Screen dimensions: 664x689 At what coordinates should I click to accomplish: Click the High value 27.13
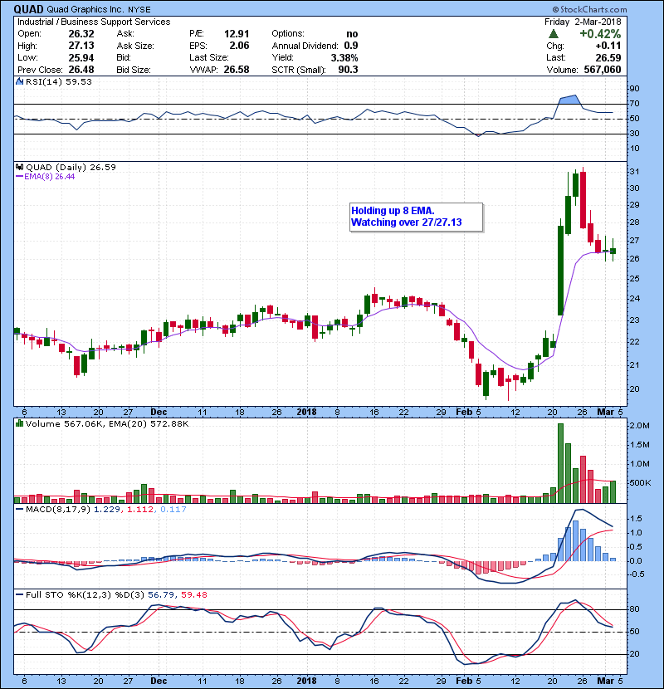(x=81, y=46)
